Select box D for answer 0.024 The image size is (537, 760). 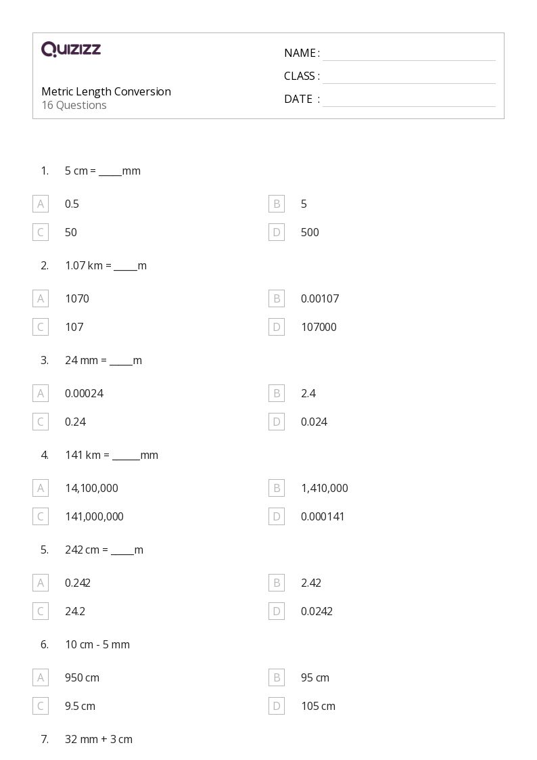pos(277,422)
